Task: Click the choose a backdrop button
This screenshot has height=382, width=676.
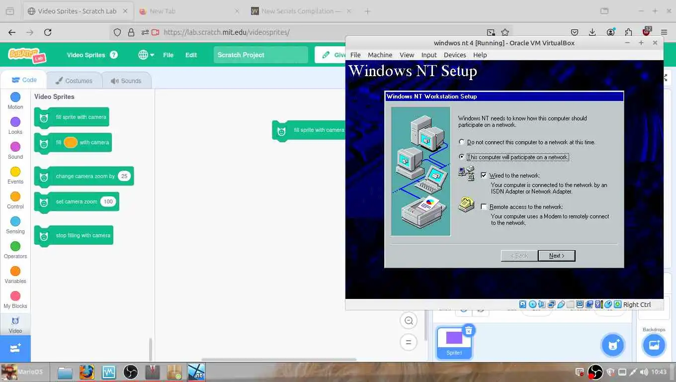Action: (x=654, y=345)
